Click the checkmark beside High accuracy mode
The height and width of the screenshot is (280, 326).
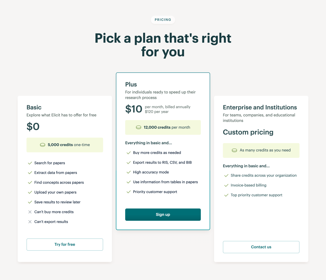click(x=128, y=172)
